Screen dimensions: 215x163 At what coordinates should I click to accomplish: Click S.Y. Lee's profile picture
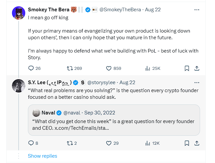(18, 86)
